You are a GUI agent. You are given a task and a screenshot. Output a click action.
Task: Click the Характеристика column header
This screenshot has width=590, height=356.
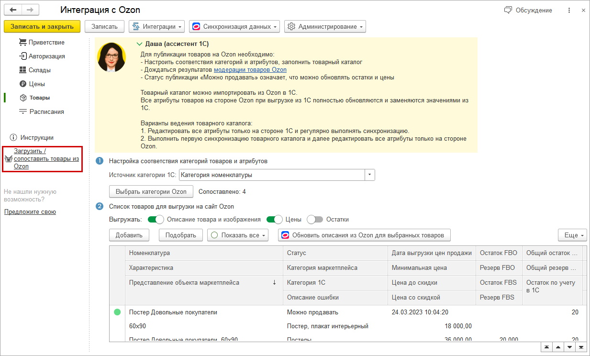click(204, 267)
